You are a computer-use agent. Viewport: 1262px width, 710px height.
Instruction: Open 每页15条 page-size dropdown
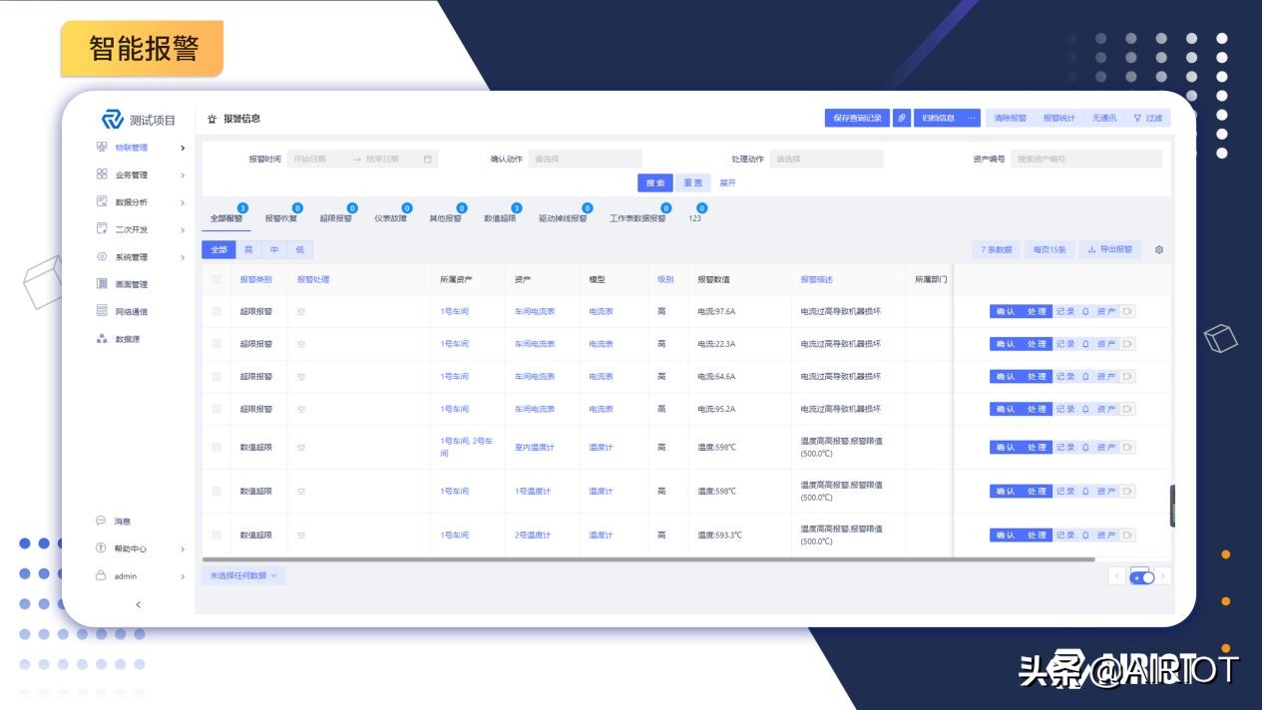1050,249
